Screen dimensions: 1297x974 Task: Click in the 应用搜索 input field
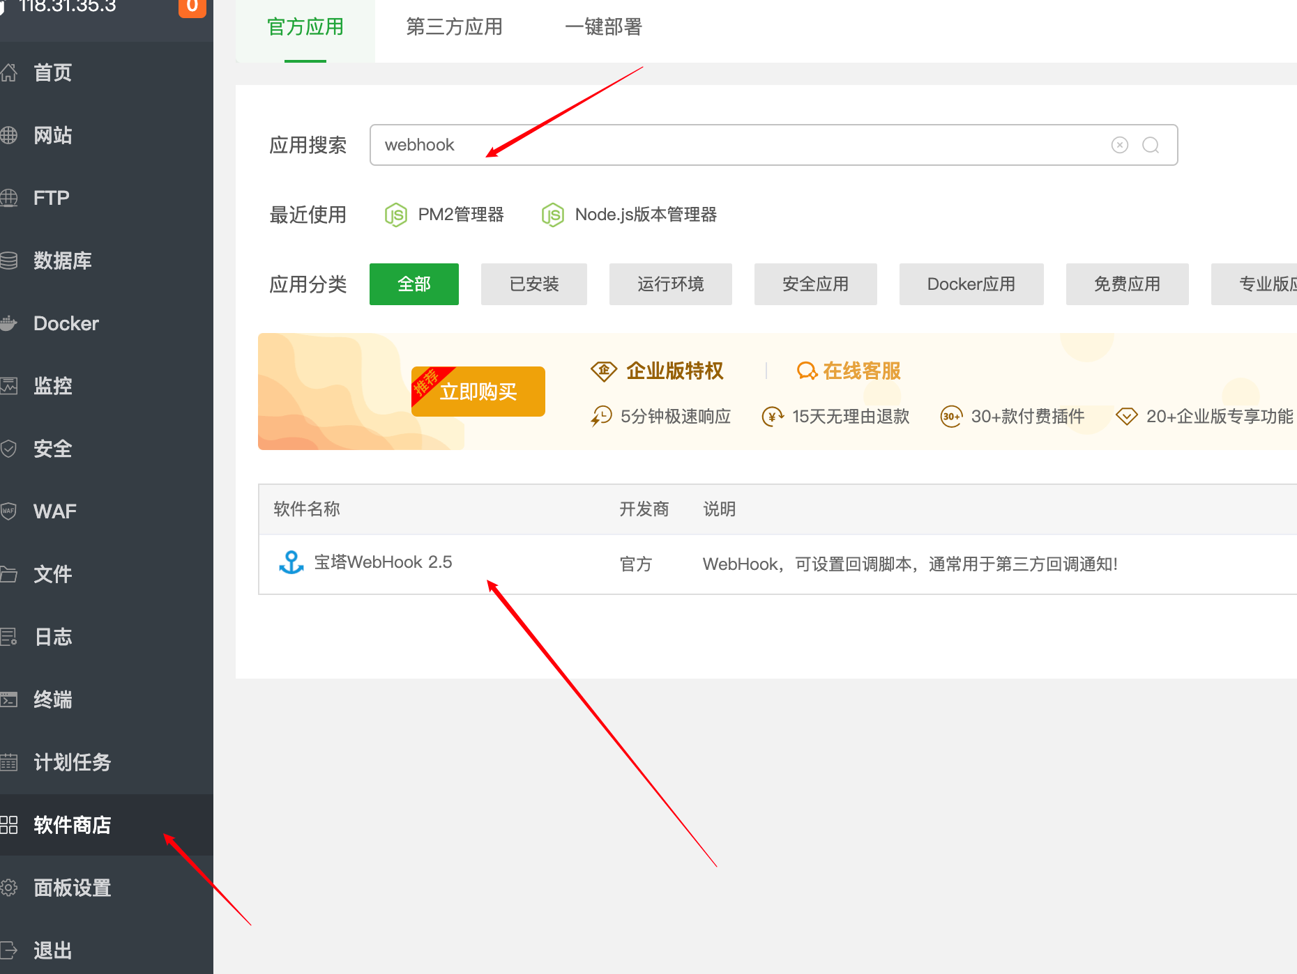click(x=732, y=145)
